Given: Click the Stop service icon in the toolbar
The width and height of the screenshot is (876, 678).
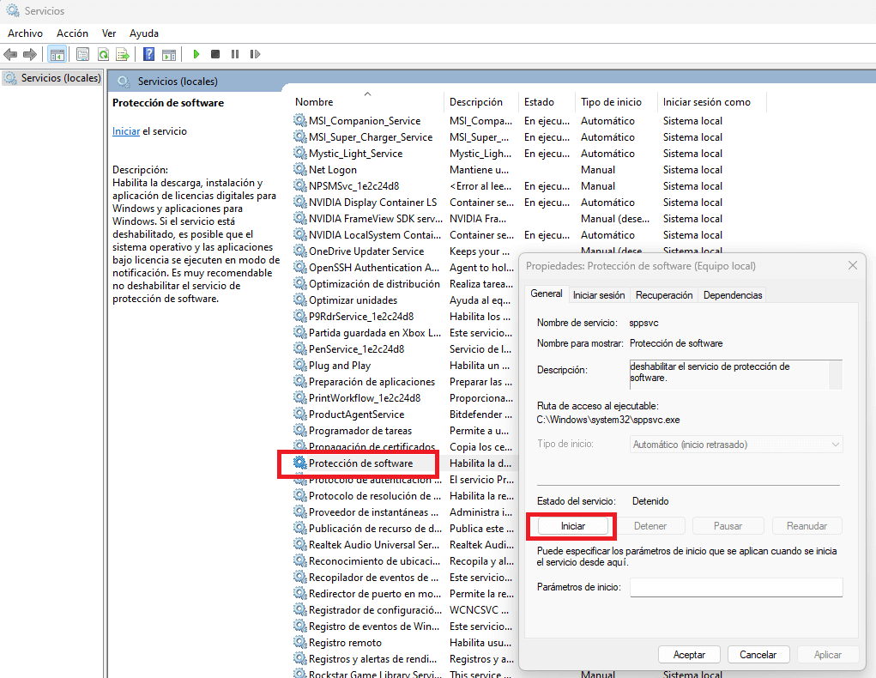Looking at the screenshot, I should pos(216,53).
